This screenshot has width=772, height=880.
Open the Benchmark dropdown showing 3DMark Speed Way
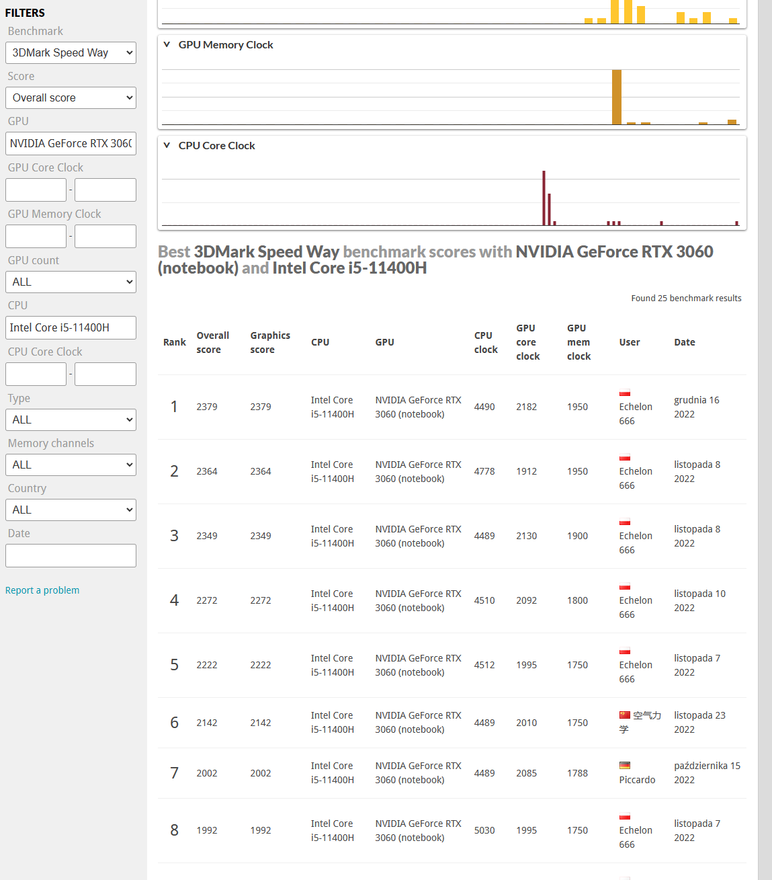coord(71,53)
